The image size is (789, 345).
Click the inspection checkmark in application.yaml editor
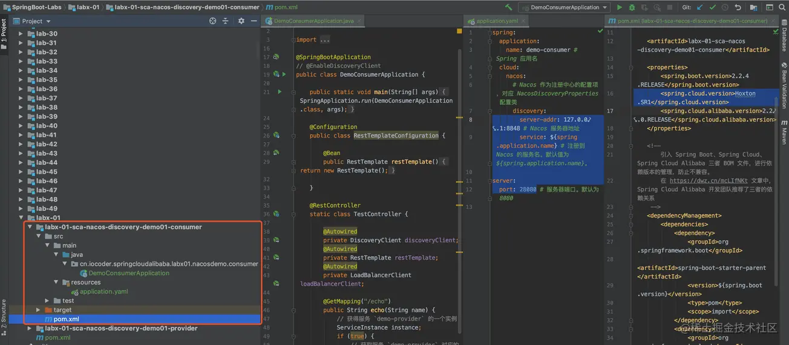(x=600, y=31)
